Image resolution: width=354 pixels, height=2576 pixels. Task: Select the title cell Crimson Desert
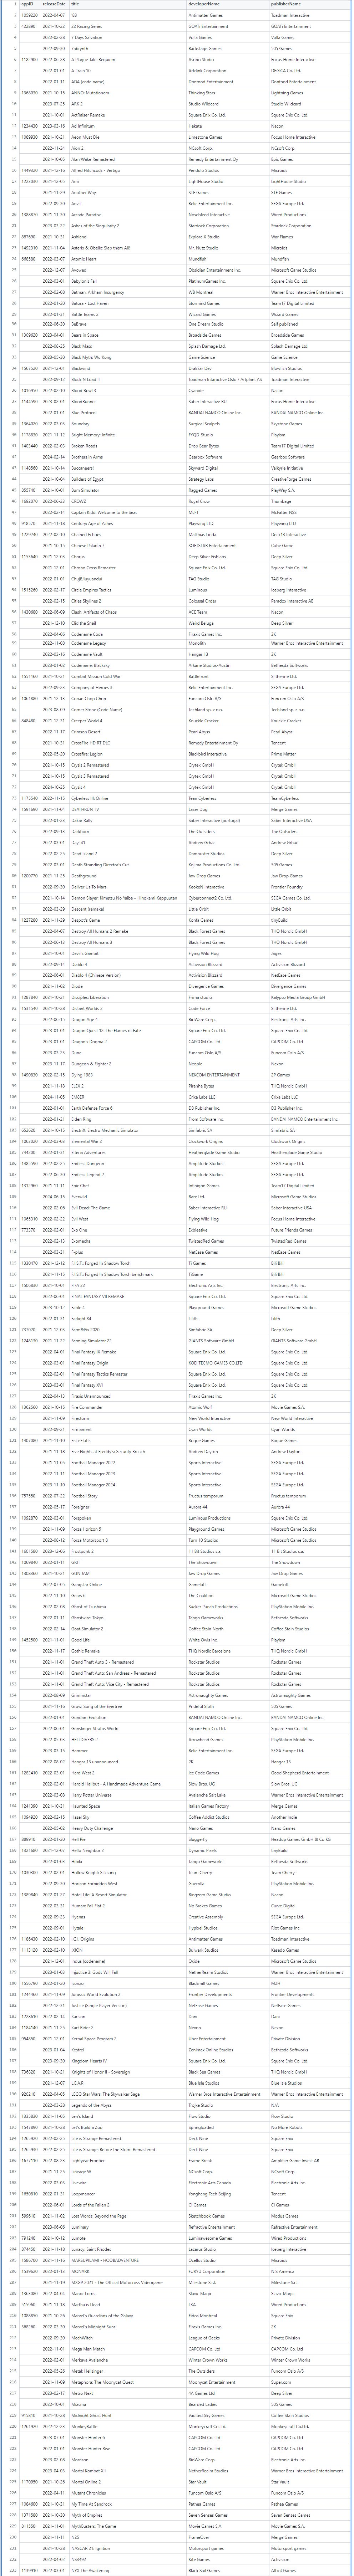[128, 732]
